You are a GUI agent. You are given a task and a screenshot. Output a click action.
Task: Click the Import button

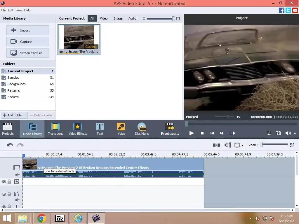point(28,30)
